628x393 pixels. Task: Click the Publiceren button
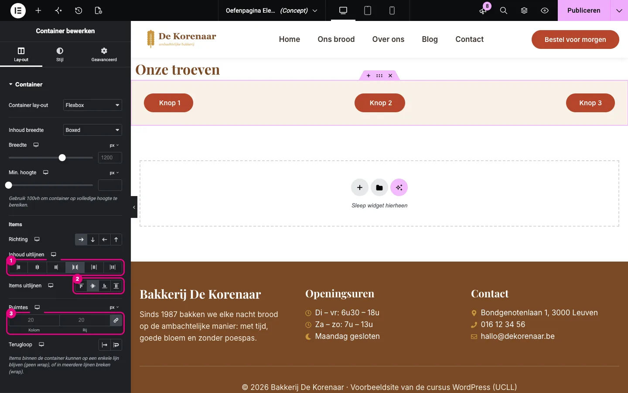click(584, 10)
